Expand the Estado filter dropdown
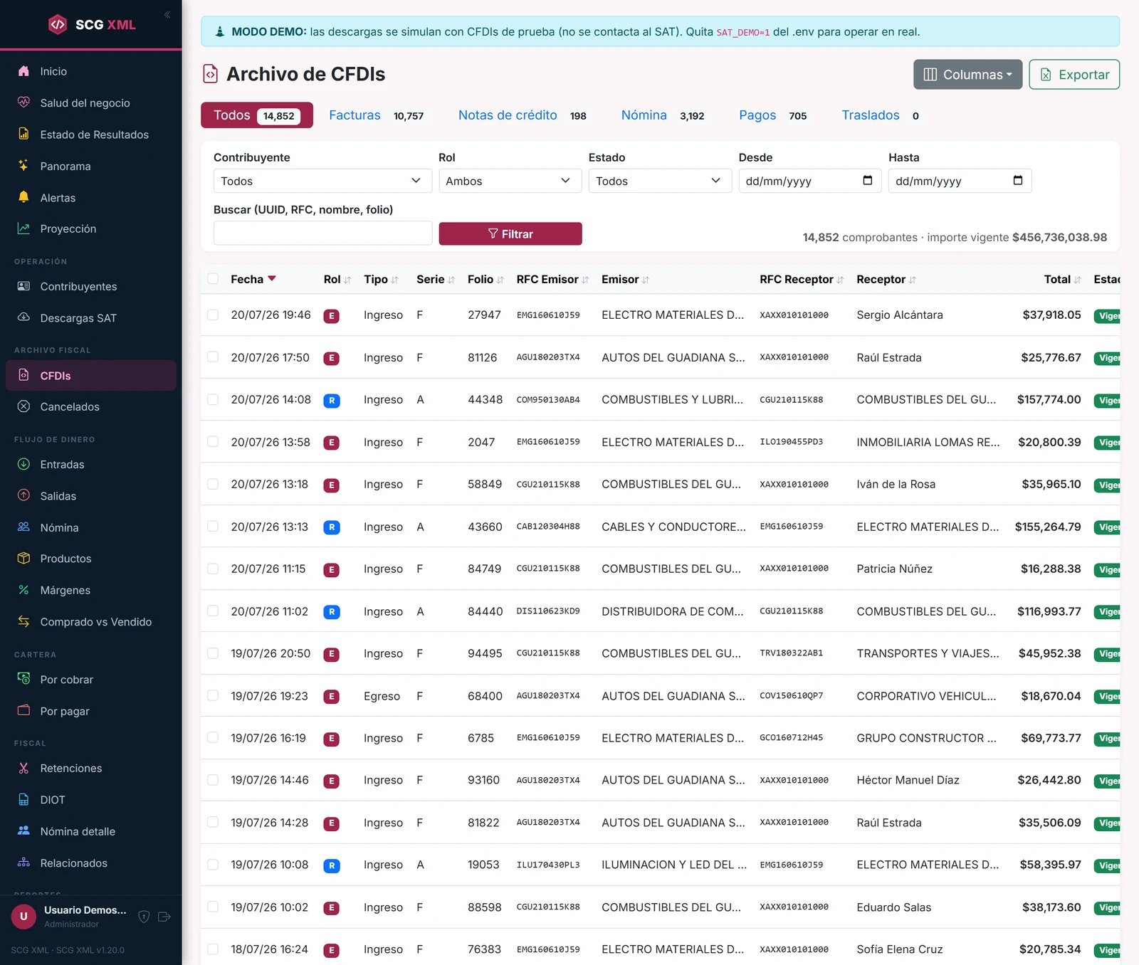This screenshot has width=1139, height=965. click(660, 181)
